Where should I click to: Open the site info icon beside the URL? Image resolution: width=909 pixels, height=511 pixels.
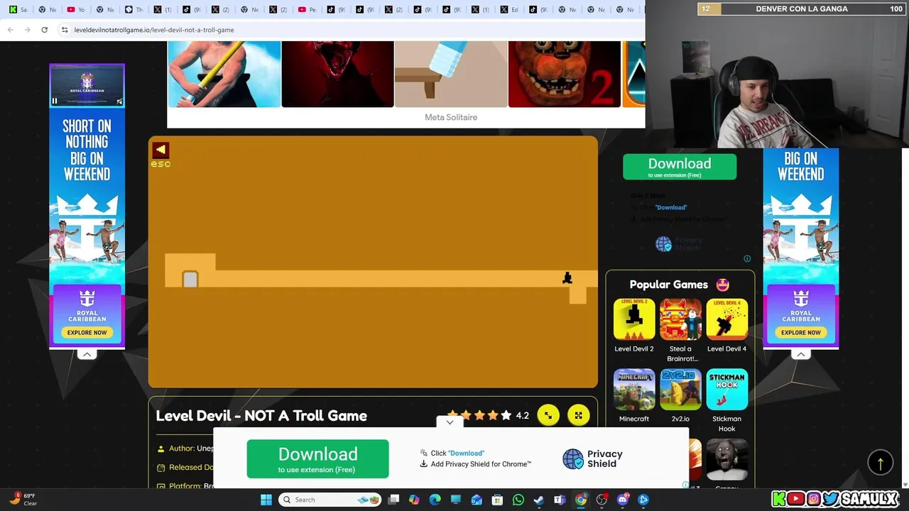65,30
